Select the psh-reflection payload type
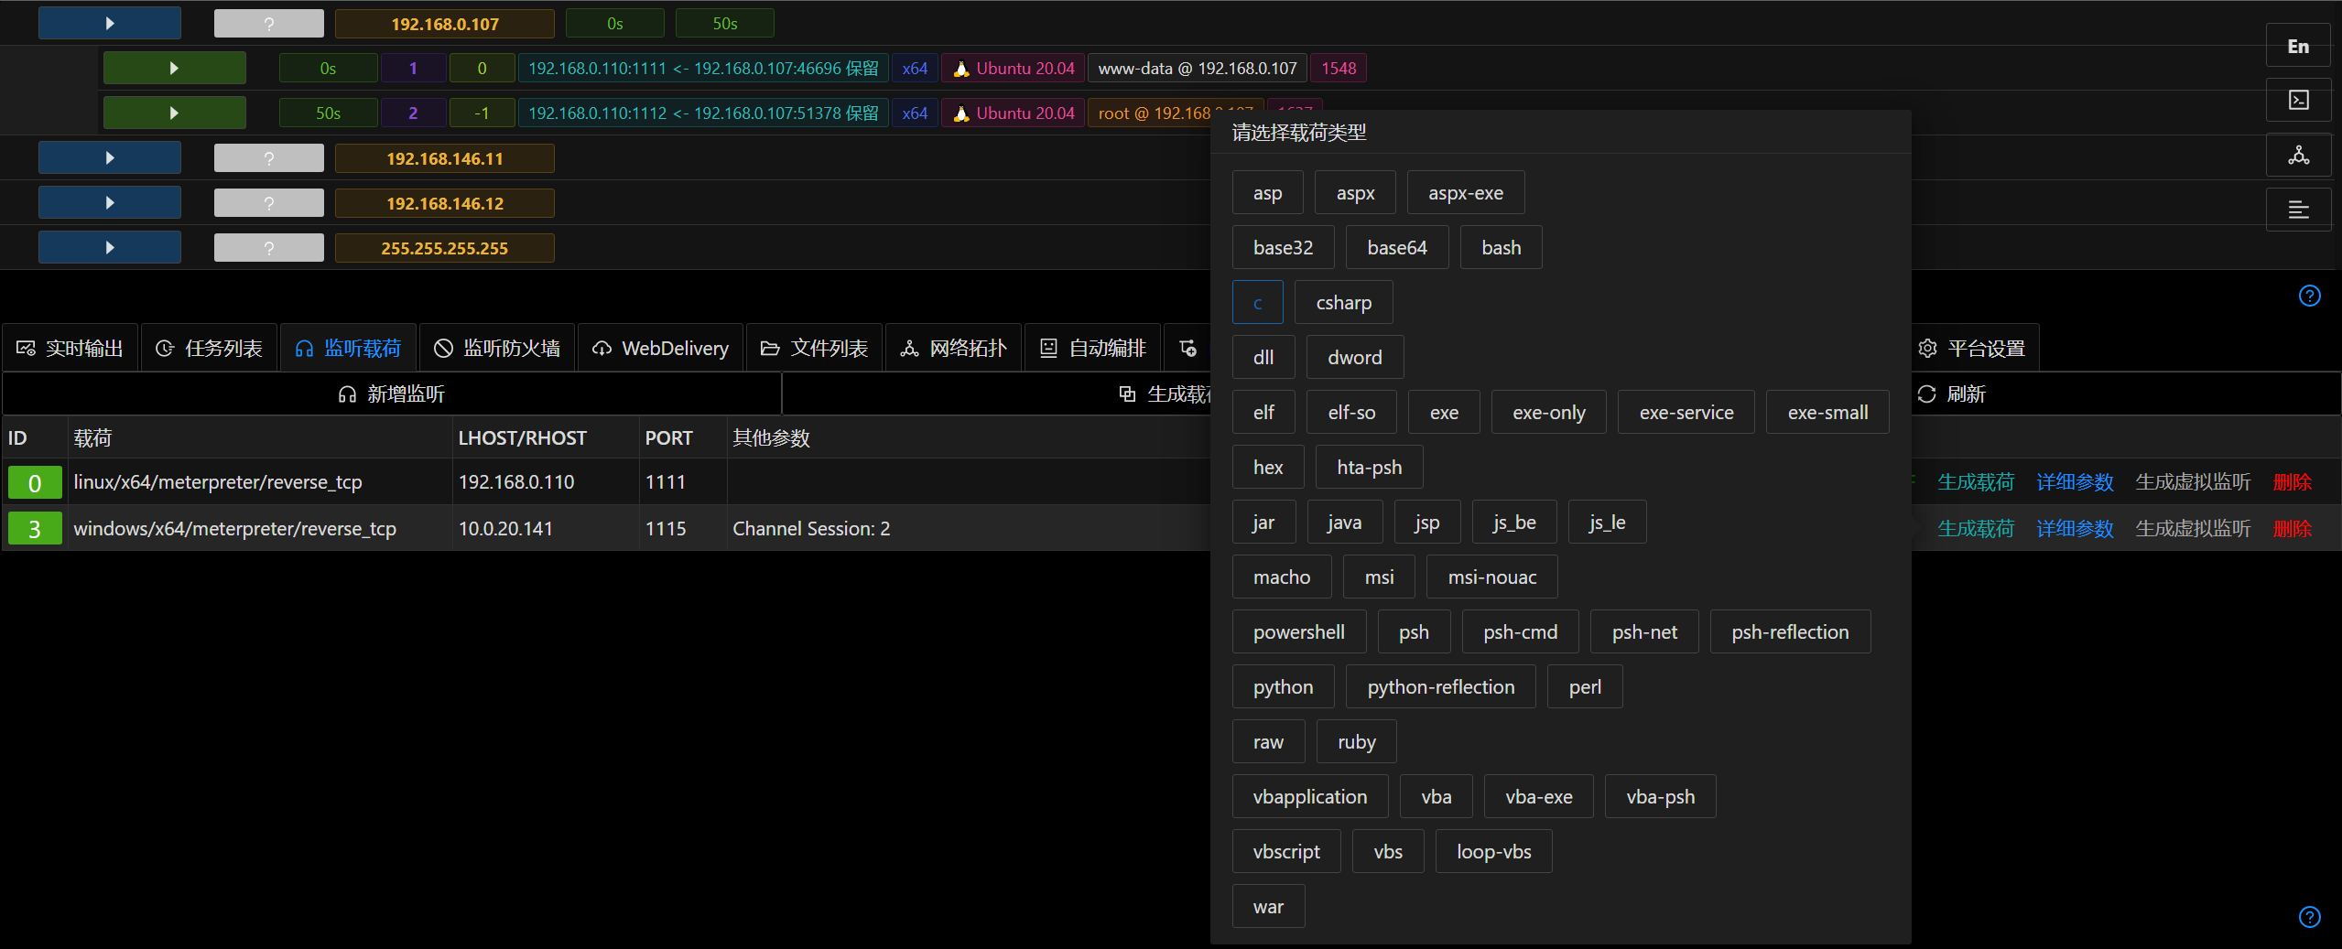This screenshot has height=949, width=2342. pyautogui.click(x=1790, y=631)
